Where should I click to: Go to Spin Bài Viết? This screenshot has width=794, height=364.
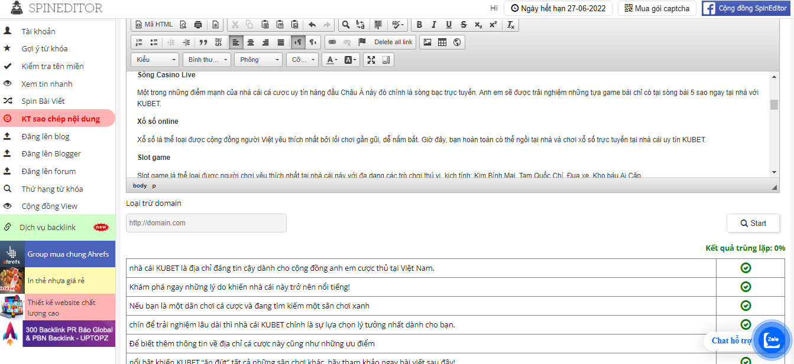(x=43, y=101)
